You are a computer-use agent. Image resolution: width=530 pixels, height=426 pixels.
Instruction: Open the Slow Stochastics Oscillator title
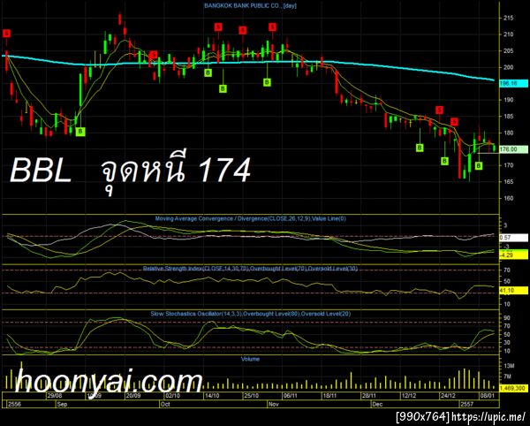[x=251, y=314]
